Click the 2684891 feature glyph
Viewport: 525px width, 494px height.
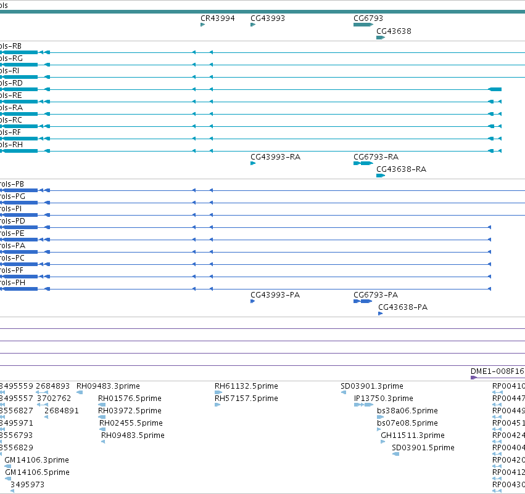pyautogui.click(x=46, y=417)
